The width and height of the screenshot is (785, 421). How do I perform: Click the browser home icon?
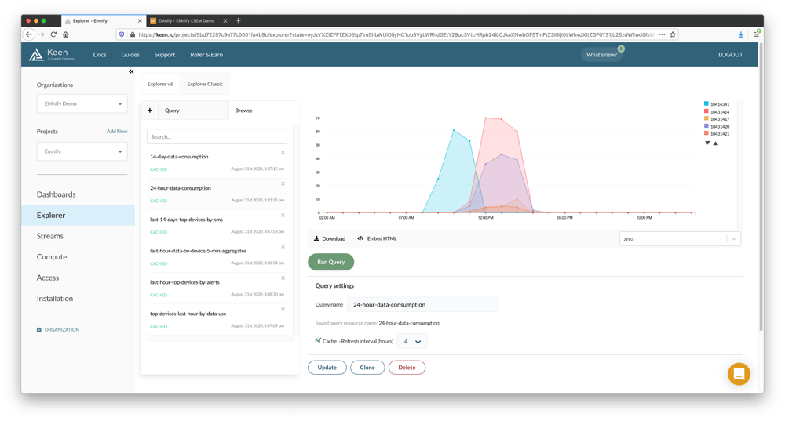tap(66, 34)
